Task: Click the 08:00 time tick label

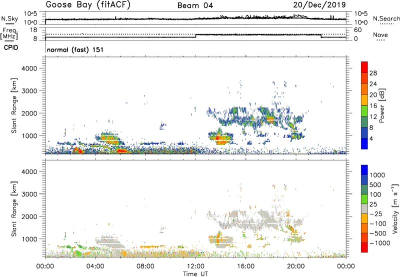Action: coord(145,266)
